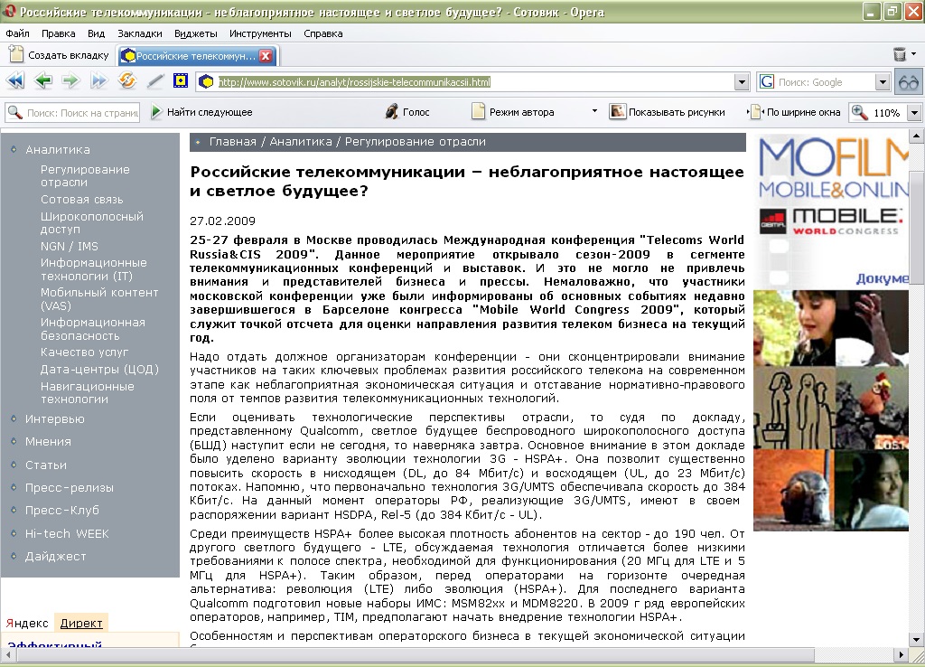
Task: Open the Пресс-Клуб sidebar section
Action: pos(62,510)
